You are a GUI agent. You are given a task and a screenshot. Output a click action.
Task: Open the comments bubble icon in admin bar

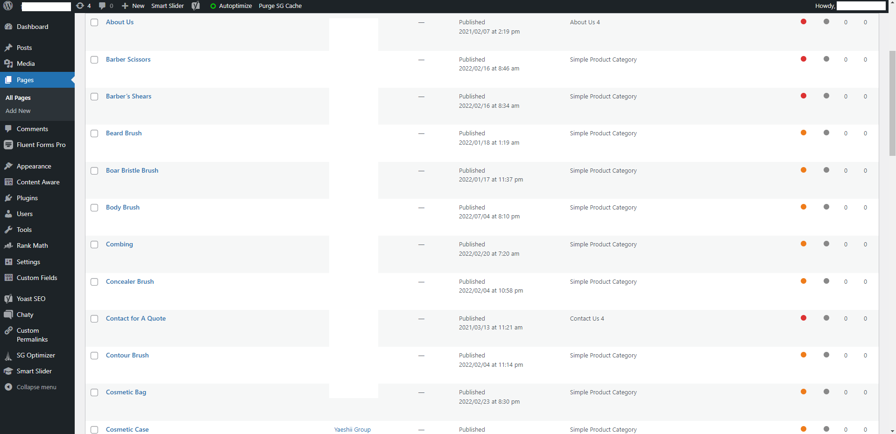pos(105,6)
